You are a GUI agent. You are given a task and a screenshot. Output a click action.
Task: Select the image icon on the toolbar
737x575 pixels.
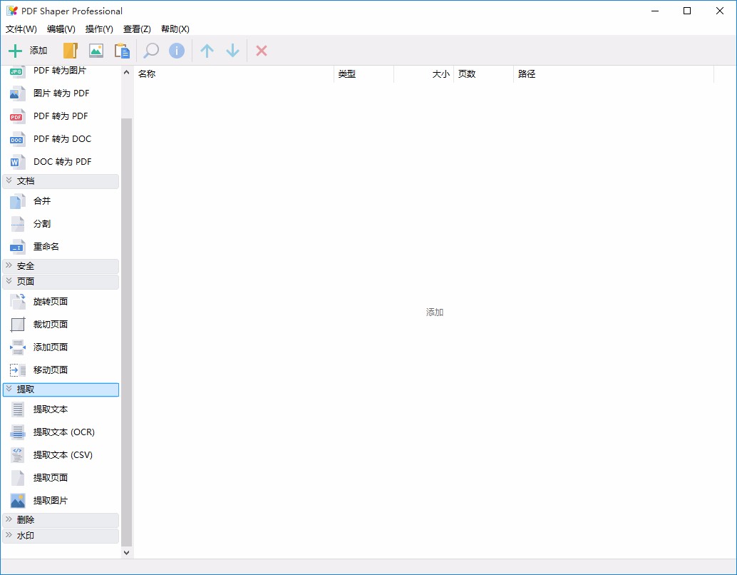96,50
